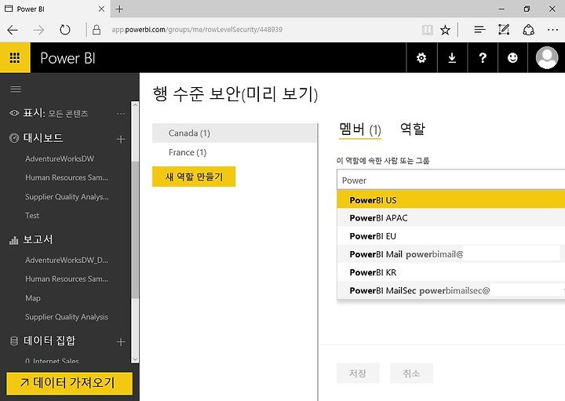
Task: Open a new browser tab
Action: (x=119, y=9)
